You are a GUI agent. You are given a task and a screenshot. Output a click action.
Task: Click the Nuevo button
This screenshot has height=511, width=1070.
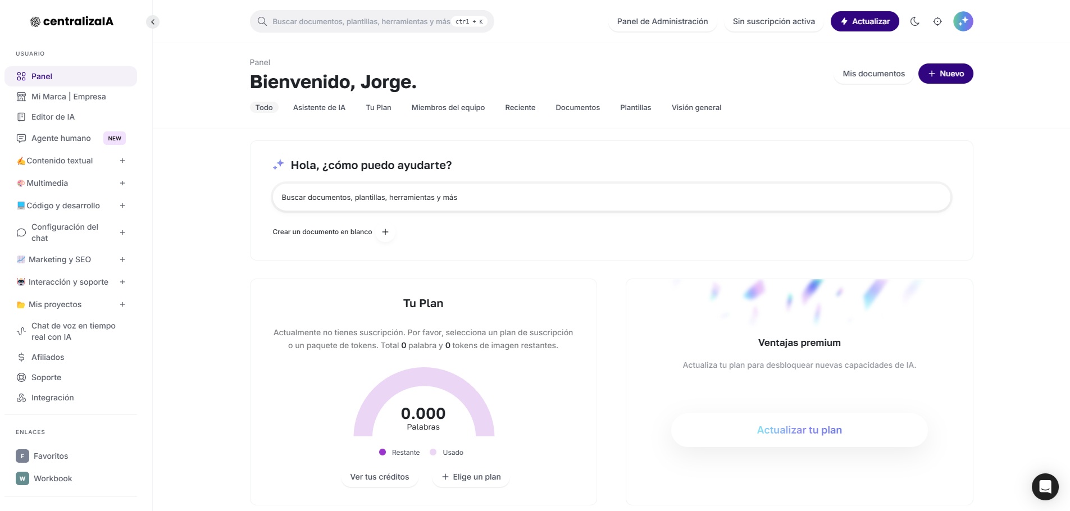click(946, 74)
